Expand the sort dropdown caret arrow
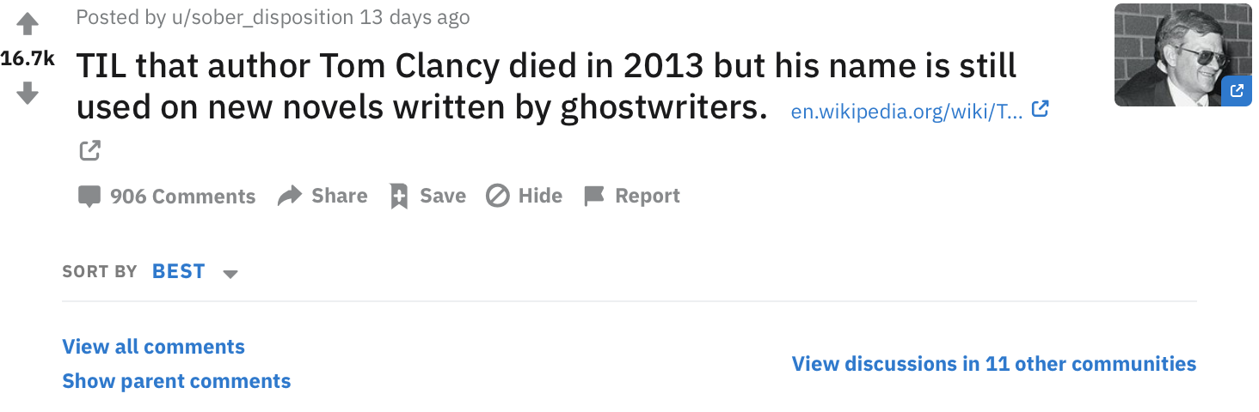Screen dimensions: 1259x412 (x=230, y=274)
